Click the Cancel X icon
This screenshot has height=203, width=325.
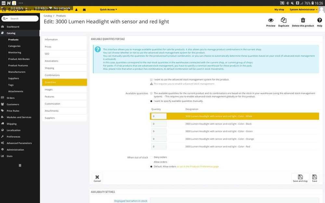pyautogui.click(x=97, y=177)
